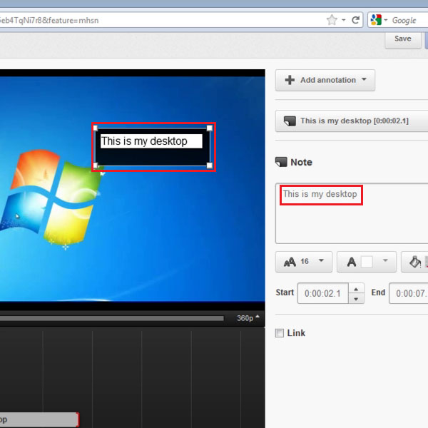Open the Add annotation dropdown
Screen dimensions: 428x428
[x=325, y=80]
